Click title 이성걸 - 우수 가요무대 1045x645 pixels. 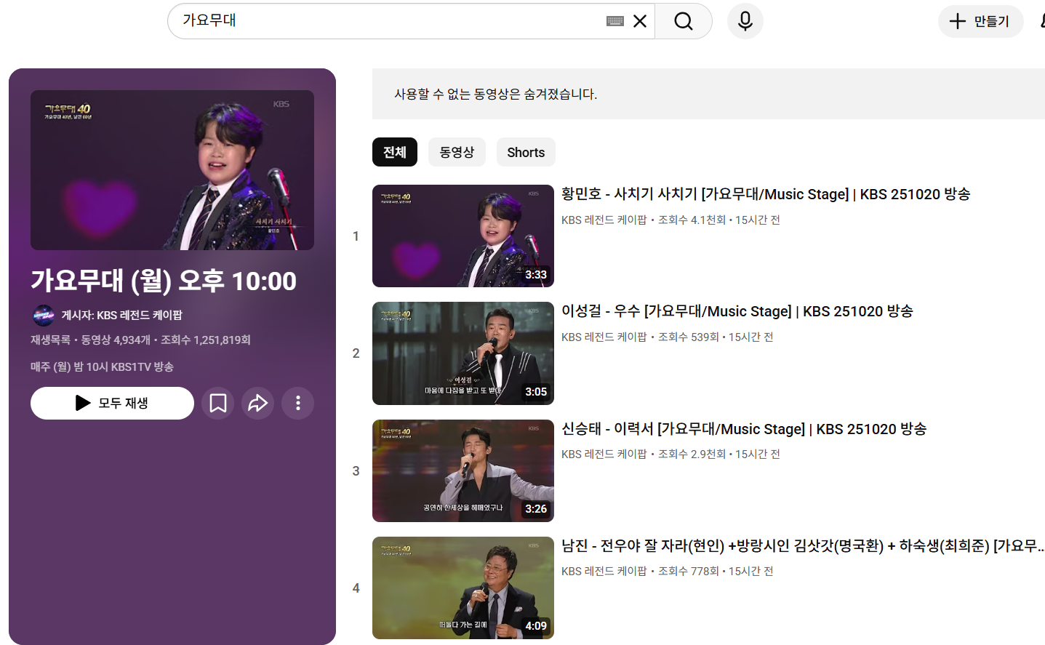737,311
